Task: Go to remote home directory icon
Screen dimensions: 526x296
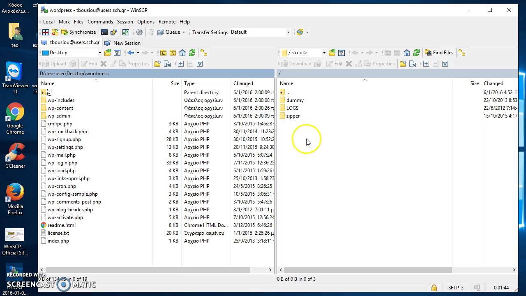Action: point(407,53)
